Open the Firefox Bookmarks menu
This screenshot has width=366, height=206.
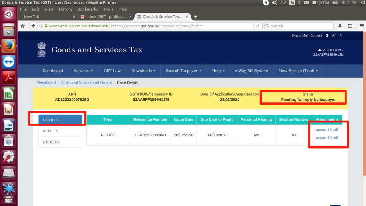tap(88, 9)
